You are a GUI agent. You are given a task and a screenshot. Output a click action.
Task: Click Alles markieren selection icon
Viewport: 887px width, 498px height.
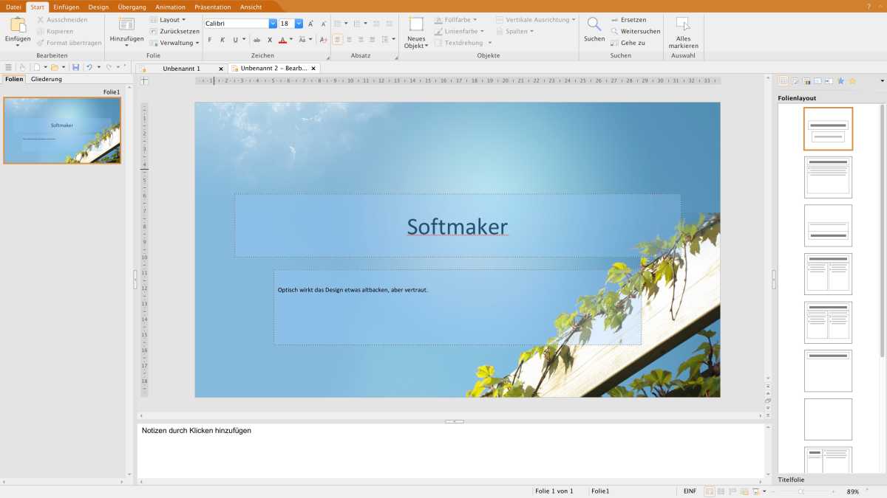tap(683, 24)
